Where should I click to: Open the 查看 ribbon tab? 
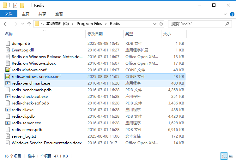(x=59, y=14)
